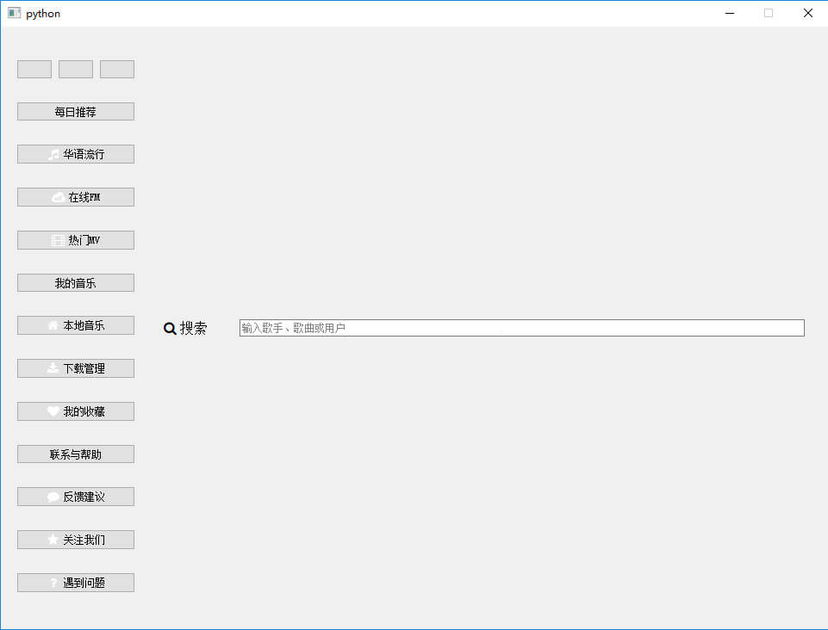828x630 pixels.
Task: Click the middle blank button in top row
Action: tap(76, 69)
